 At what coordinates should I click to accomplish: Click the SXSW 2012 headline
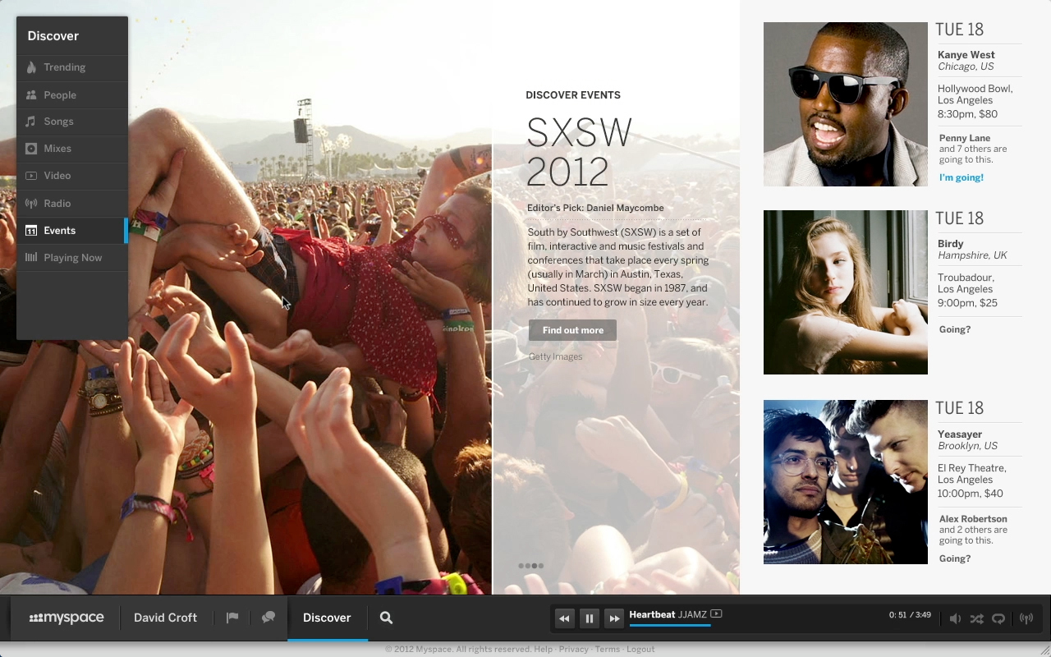[579, 152]
